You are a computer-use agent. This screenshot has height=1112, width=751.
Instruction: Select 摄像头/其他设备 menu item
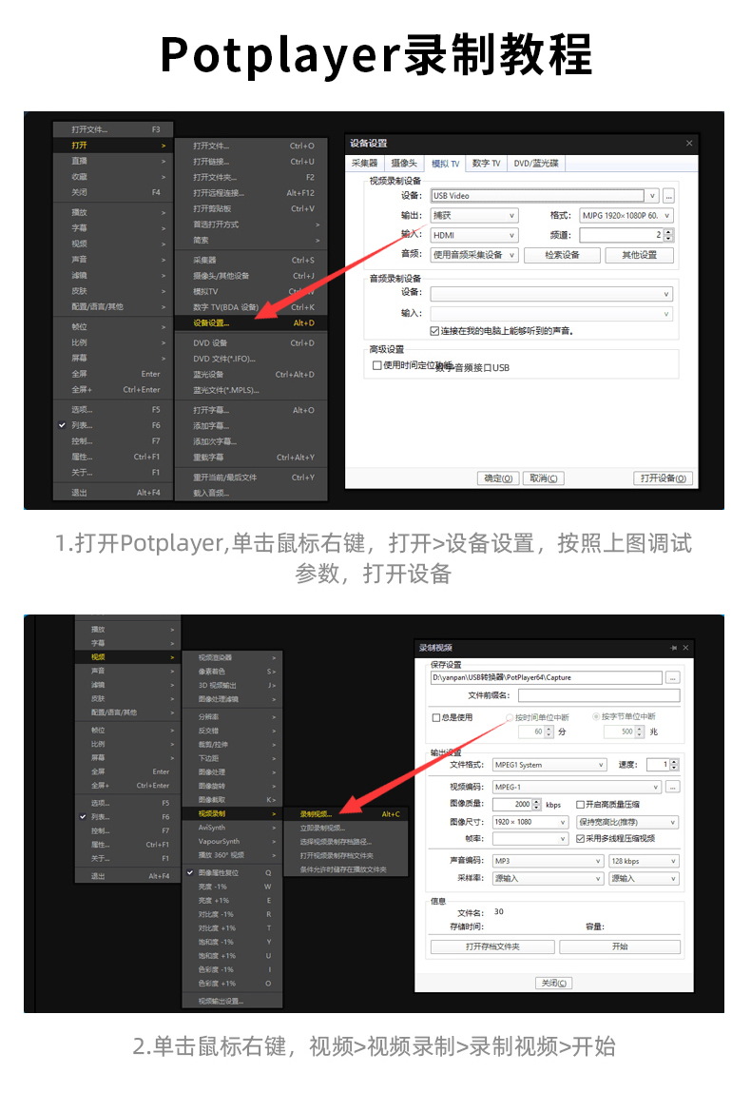(x=252, y=275)
